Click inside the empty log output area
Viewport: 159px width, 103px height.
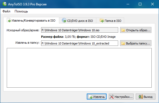click(x=79, y=68)
